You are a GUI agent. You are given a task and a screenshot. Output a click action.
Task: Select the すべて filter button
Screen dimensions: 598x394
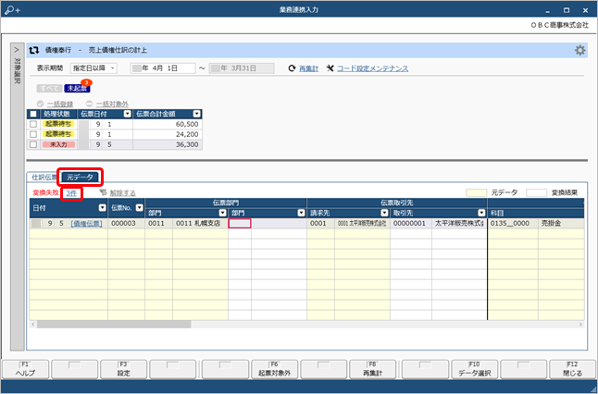49,89
